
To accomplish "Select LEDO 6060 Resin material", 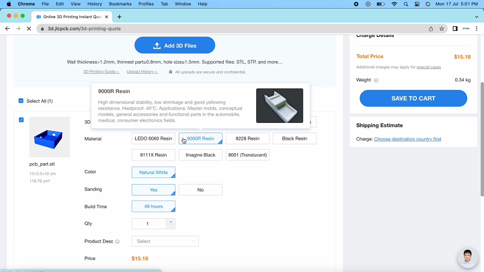I will 153,138.
